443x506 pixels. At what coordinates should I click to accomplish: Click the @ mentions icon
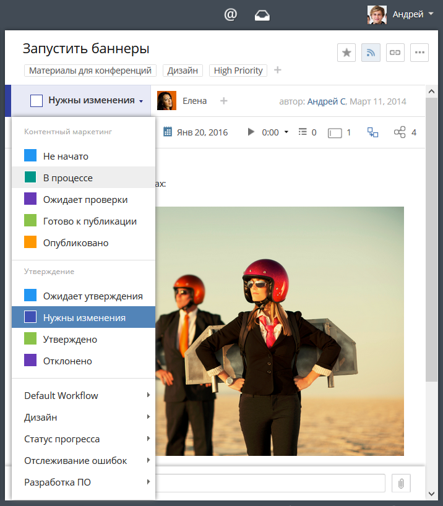tap(231, 15)
